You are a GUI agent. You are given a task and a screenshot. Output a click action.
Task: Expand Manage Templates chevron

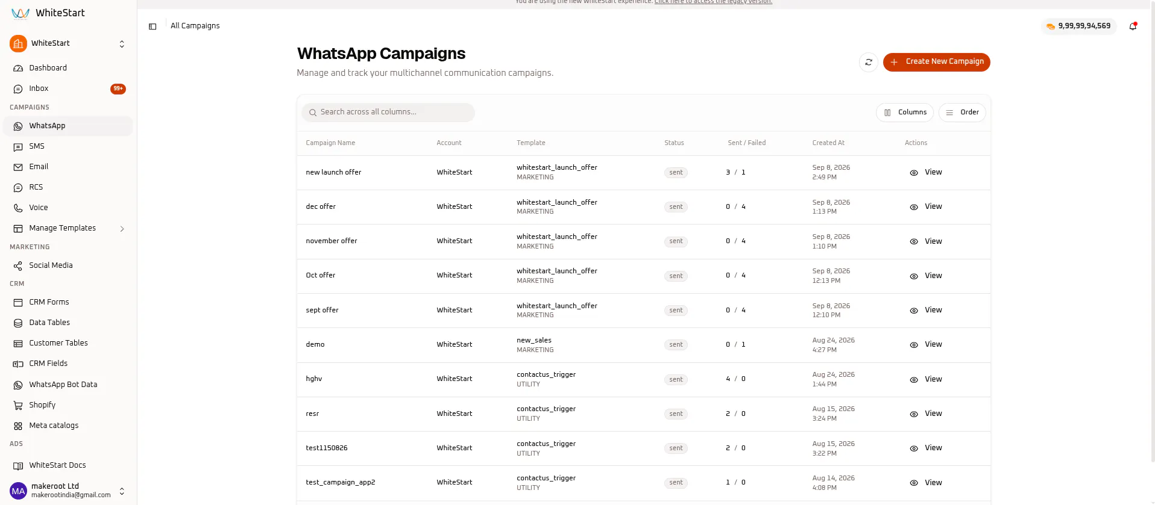tap(122, 229)
